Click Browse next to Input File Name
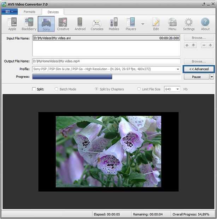This screenshot has height=219, width=217. 199,38
